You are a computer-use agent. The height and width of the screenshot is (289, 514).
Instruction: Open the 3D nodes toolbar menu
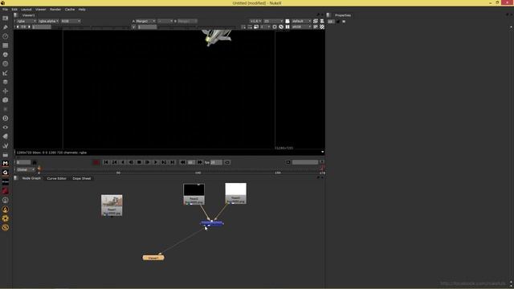[6, 100]
